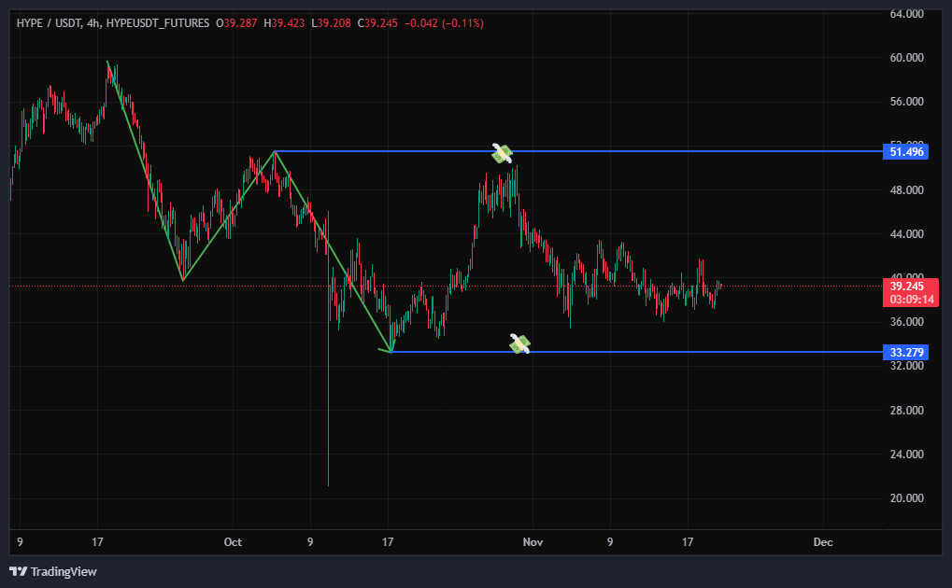Viewport: 952px width, 588px height.
Task: Click the Nov label on the time axis
Action: [x=533, y=542]
